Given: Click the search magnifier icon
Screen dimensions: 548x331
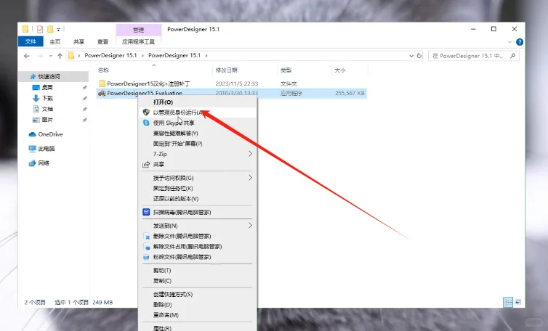Looking at the screenshot, I should pyautogui.click(x=512, y=55).
